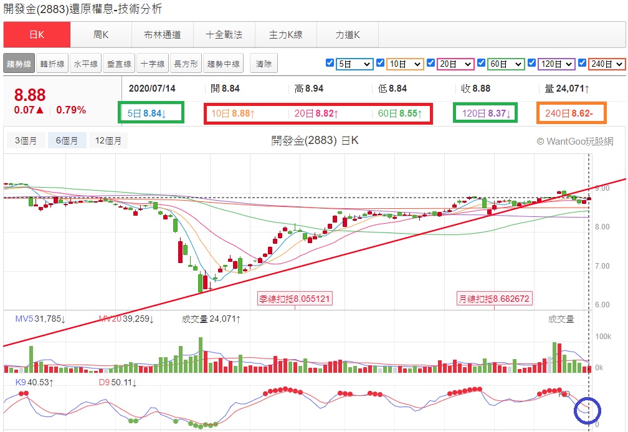Image resolution: width=628 pixels, height=432 pixels.
Task: Set chart range to 12個月
Action: pos(108,141)
